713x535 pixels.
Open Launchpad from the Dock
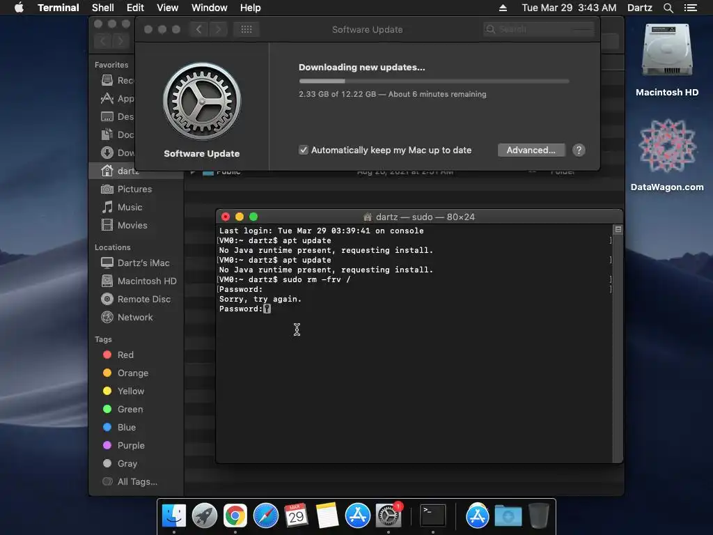pyautogui.click(x=205, y=516)
